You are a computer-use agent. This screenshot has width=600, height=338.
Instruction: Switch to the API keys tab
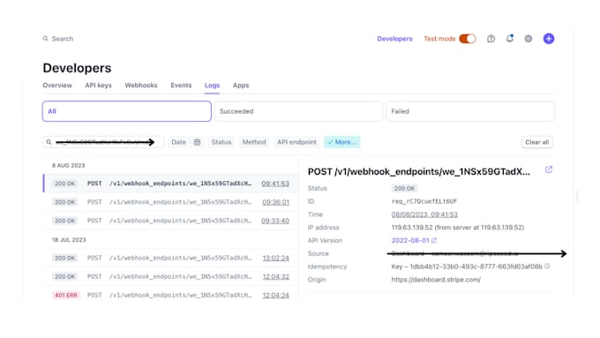(x=98, y=86)
